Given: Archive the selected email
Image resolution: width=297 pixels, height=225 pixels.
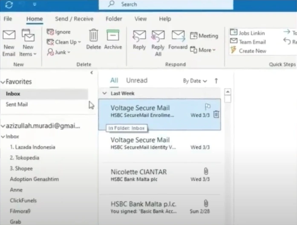Looking at the screenshot, I should click(x=113, y=39).
